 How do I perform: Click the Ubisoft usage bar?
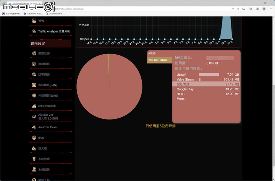209,74
